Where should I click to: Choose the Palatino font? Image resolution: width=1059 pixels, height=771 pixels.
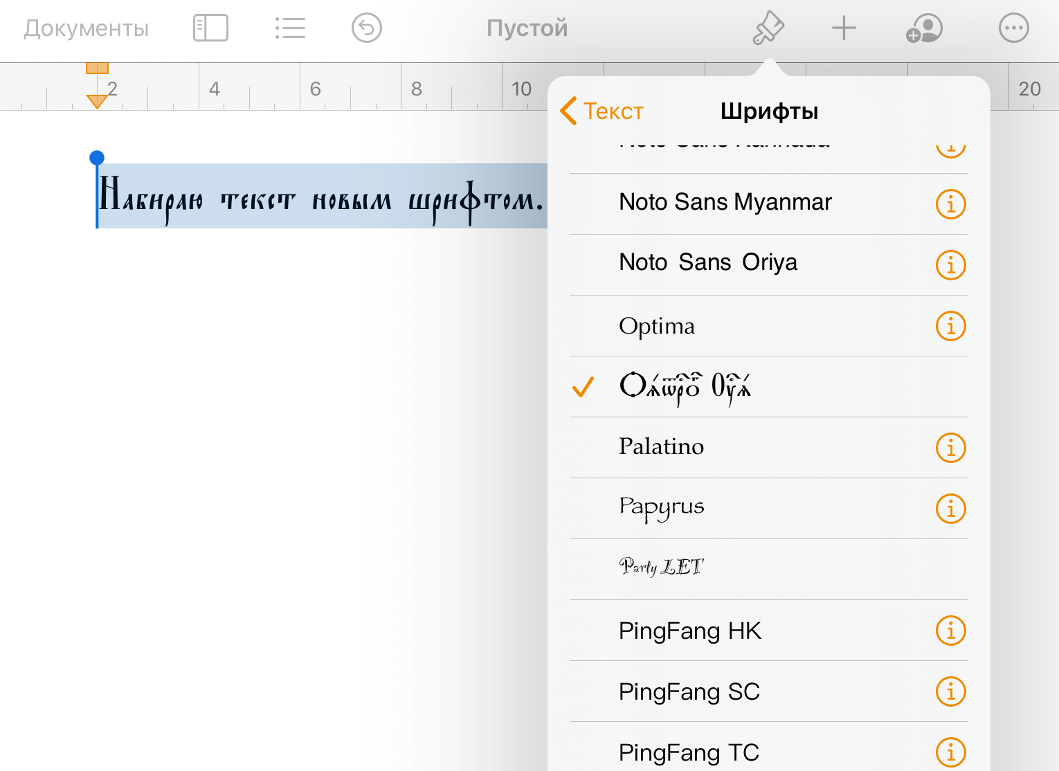(661, 447)
